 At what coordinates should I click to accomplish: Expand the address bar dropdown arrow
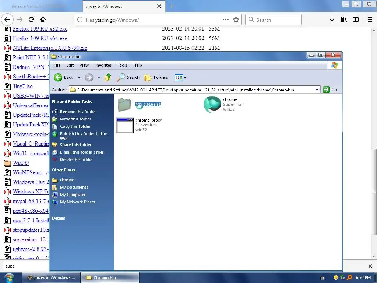tap(317, 90)
